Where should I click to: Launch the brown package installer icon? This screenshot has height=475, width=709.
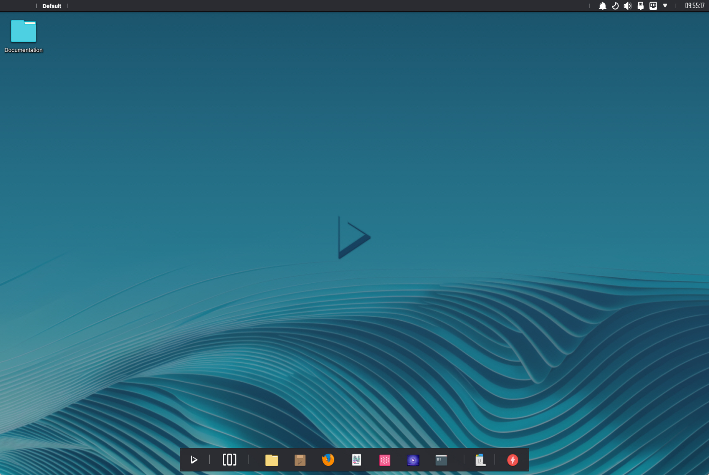point(300,460)
